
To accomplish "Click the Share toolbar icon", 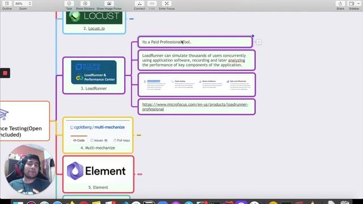I will point(340,3).
